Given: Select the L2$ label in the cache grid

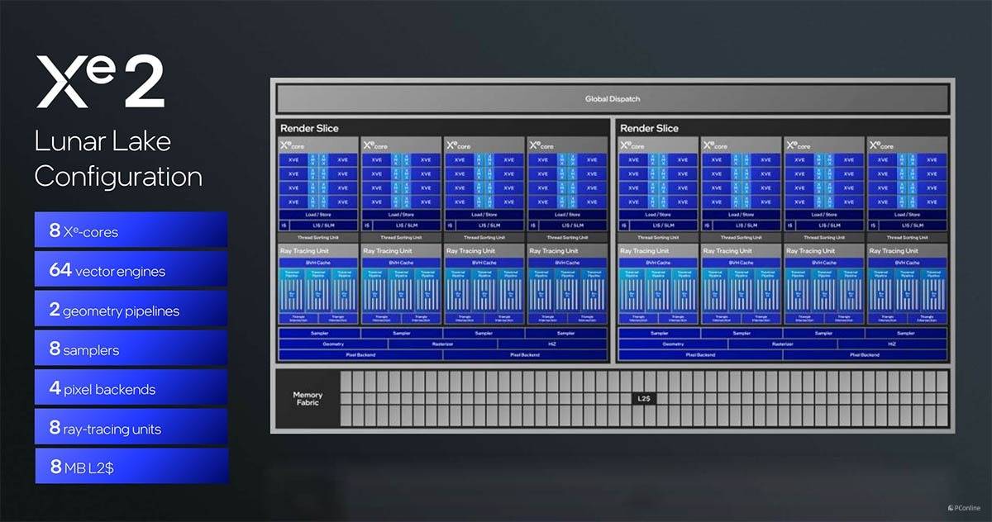Looking at the screenshot, I should [645, 399].
